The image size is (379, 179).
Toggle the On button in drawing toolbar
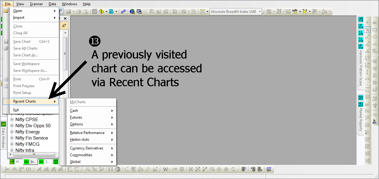(x=375, y=115)
